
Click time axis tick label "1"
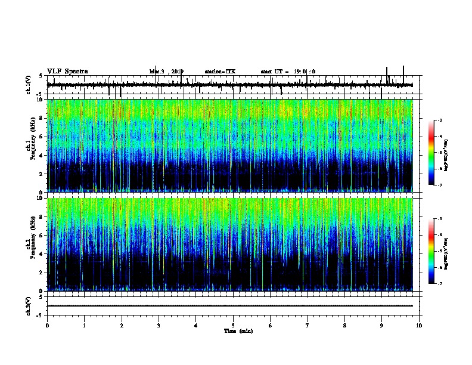click(84, 326)
